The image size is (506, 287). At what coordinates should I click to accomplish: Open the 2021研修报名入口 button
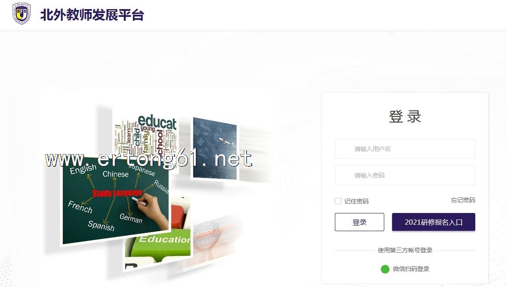(x=433, y=222)
